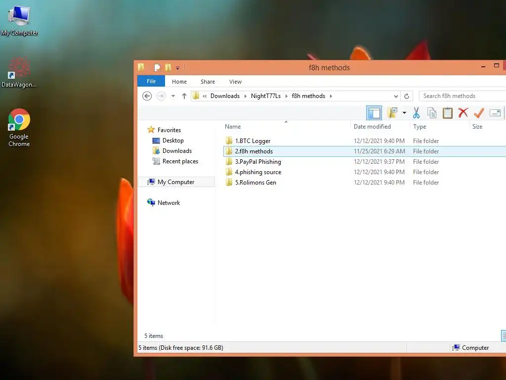Click the Forward navigation arrow
Image resolution: width=506 pixels, height=380 pixels.
(161, 96)
